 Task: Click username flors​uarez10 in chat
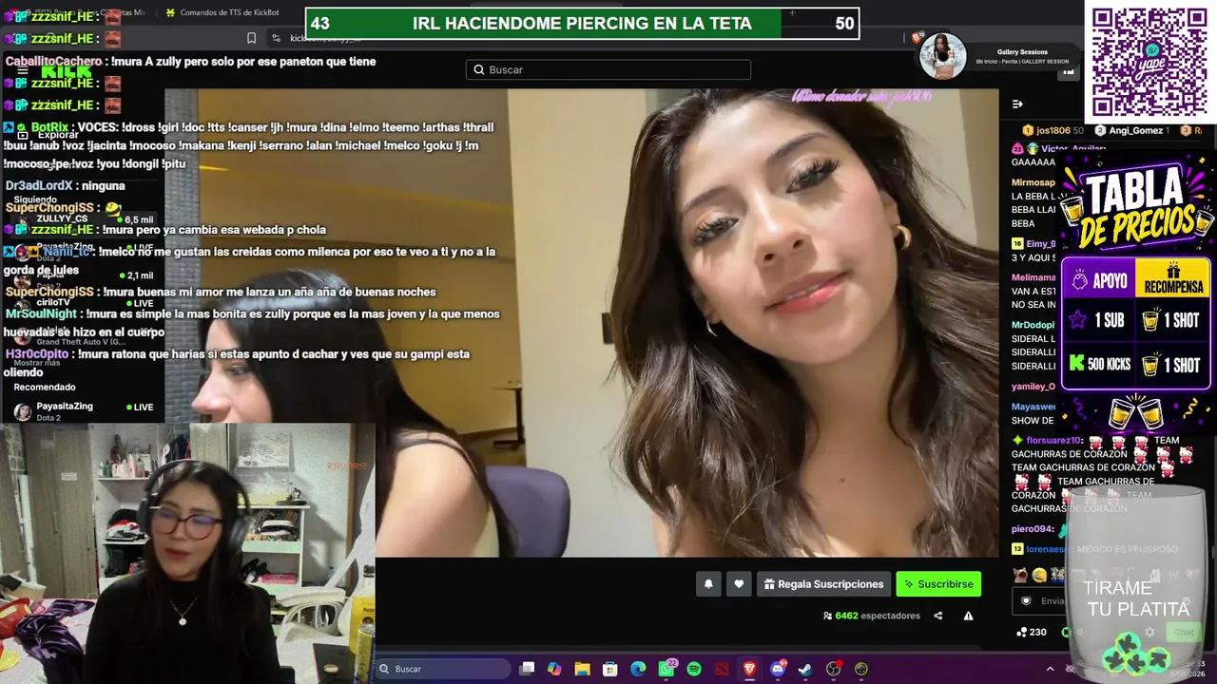1054,441
